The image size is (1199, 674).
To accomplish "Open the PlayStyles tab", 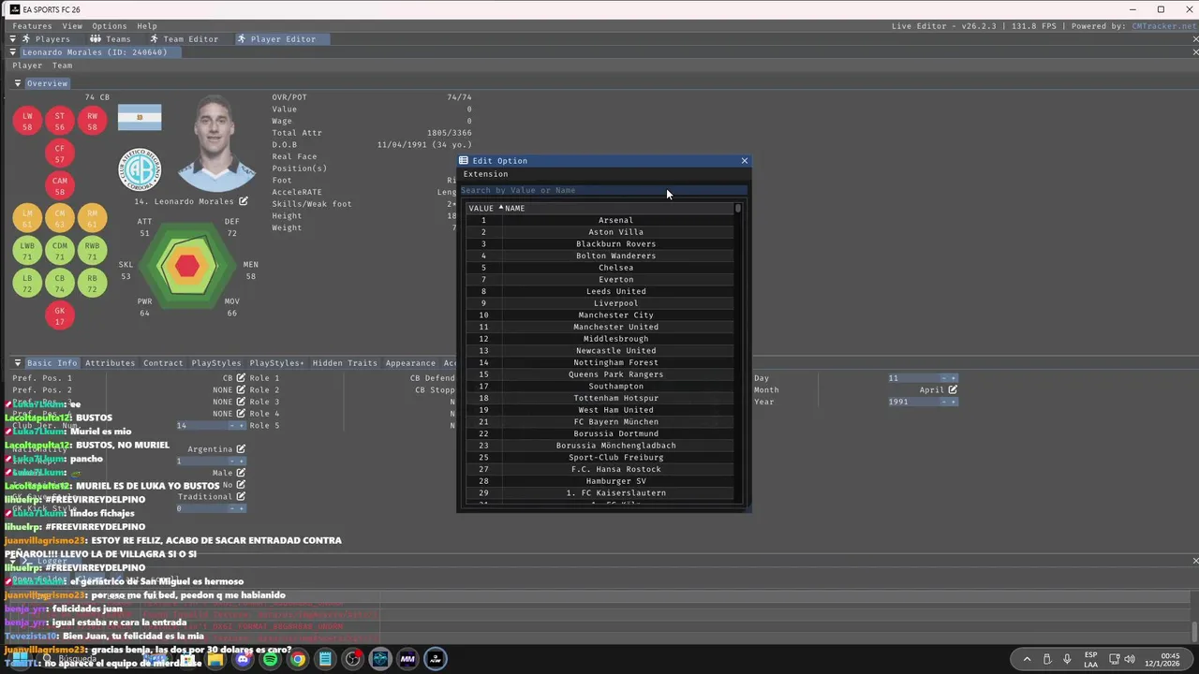I will pyautogui.click(x=215, y=363).
